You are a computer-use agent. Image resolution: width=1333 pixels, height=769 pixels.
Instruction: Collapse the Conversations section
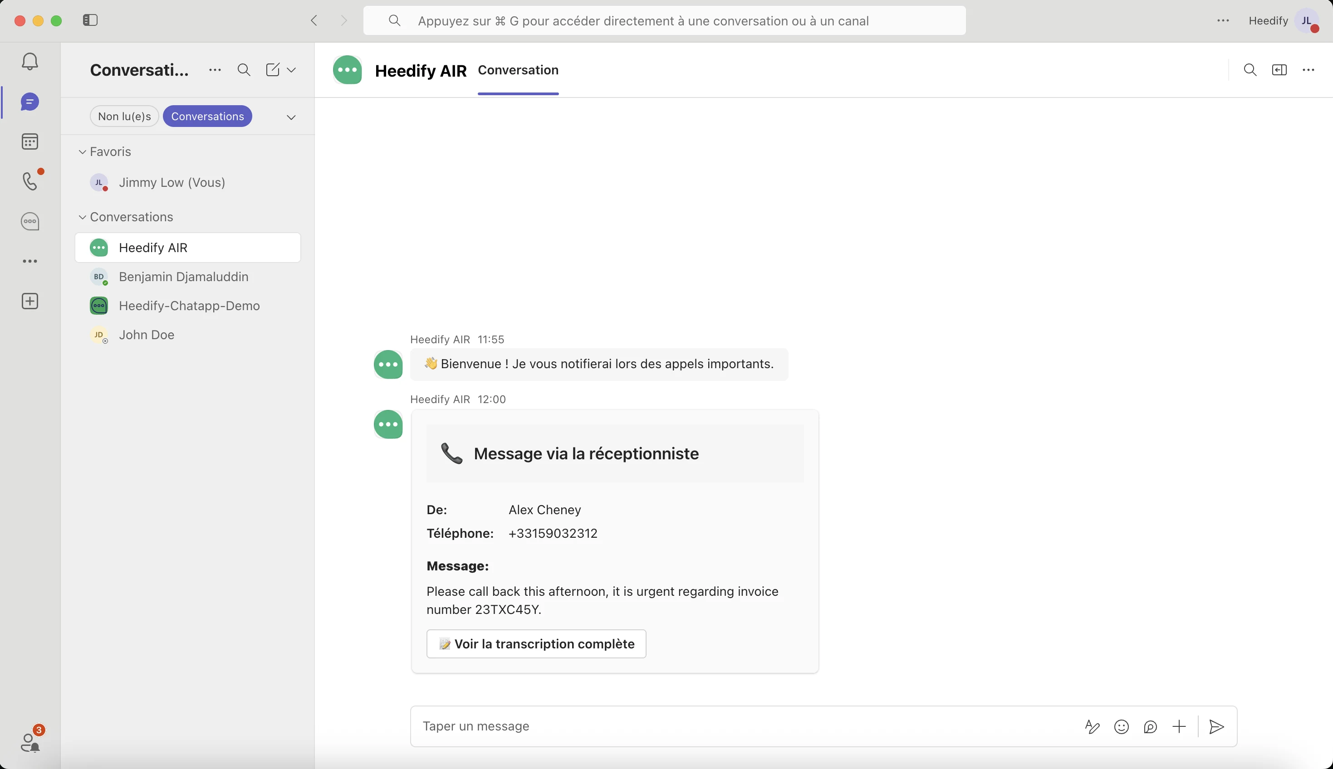tap(83, 217)
